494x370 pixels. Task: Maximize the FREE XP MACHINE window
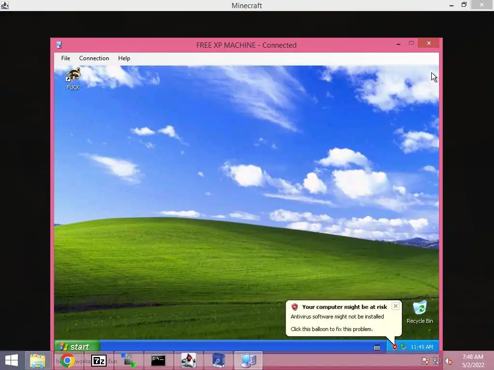(411, 43)
